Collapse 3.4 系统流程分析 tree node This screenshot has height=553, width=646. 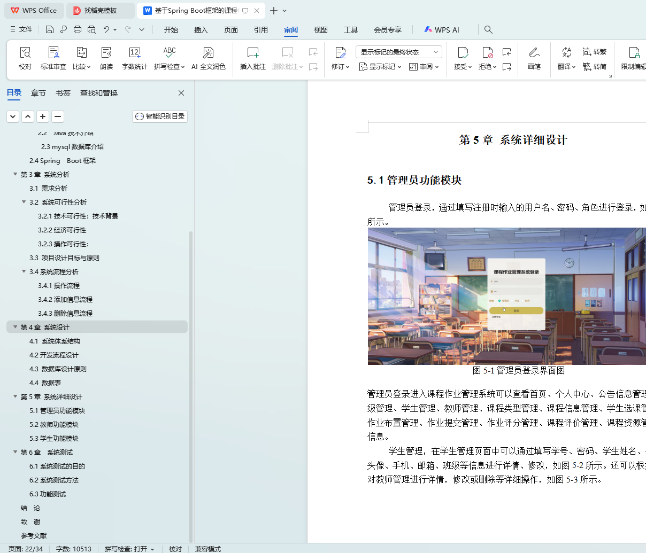pos(24,271)
